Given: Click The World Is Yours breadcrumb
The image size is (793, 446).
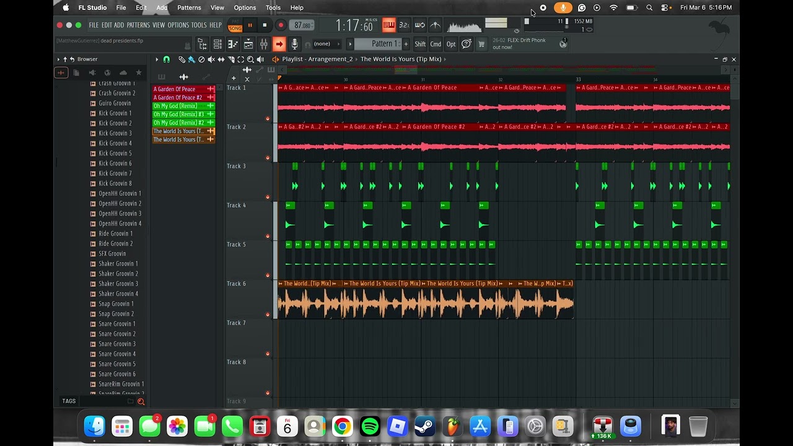Looking at the screenshot, I should [401, 59].
